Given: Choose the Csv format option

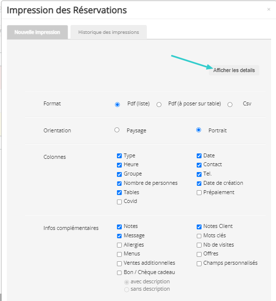Looking at the screenshot, I should [x=230, y=104].
